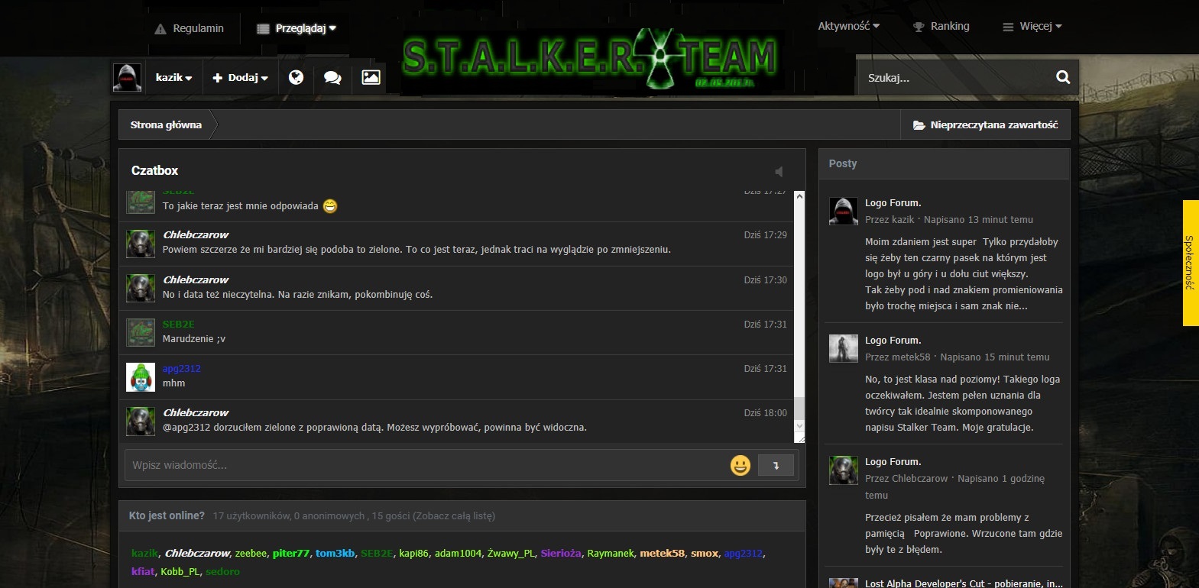Click kazik's avatar in the Posty panel
Viewport: 1199px width, 588px height.
click(844, 211)
